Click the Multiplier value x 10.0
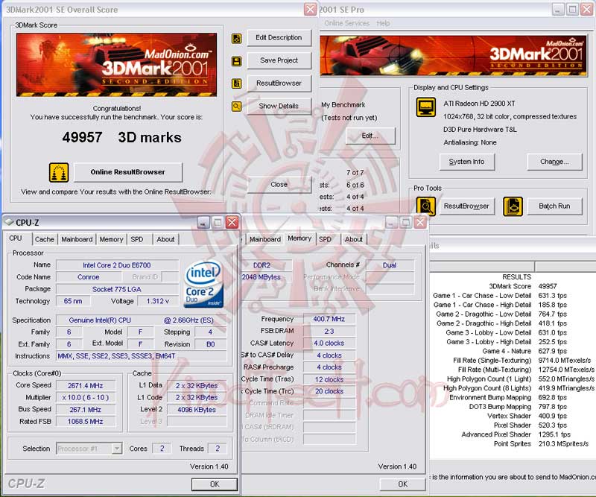Viewport: 596px width, 497px height. pyautogui.click(x=86, y=397)
